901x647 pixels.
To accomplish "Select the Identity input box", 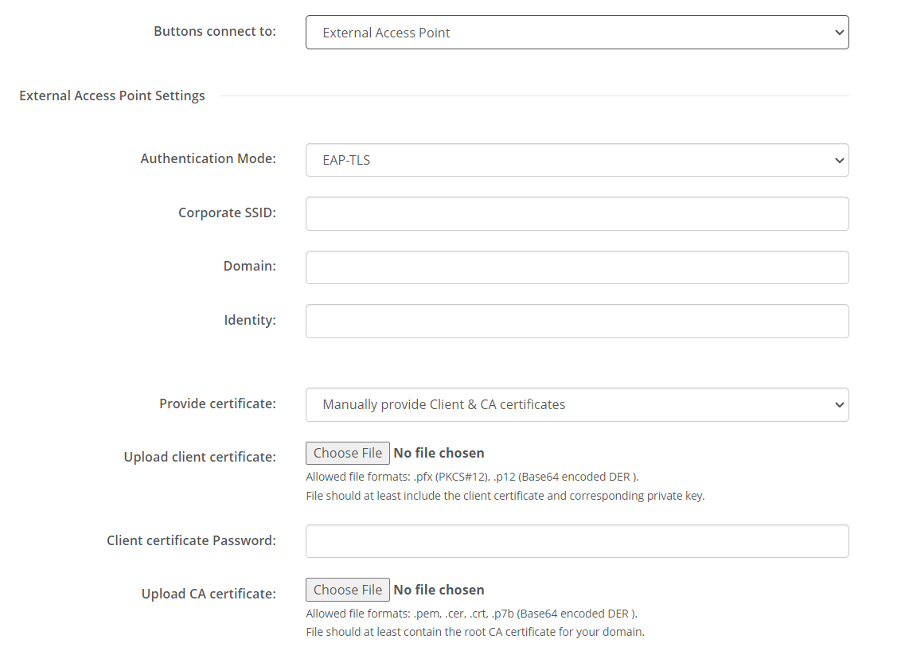I will (x=577, y=322).
